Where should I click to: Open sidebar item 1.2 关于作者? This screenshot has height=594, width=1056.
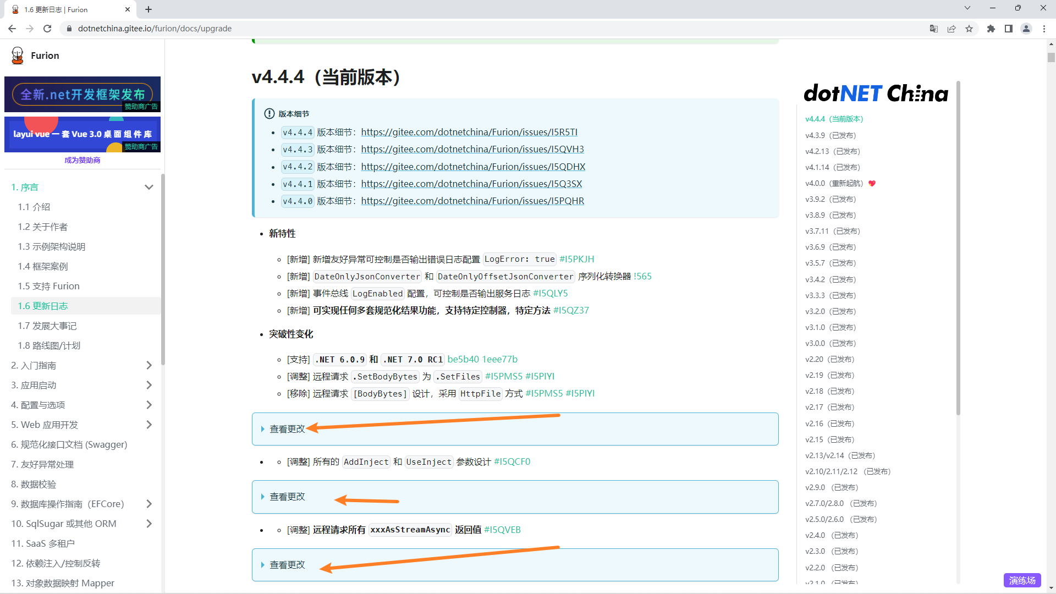pyautogui.click(x=42, y=227)
